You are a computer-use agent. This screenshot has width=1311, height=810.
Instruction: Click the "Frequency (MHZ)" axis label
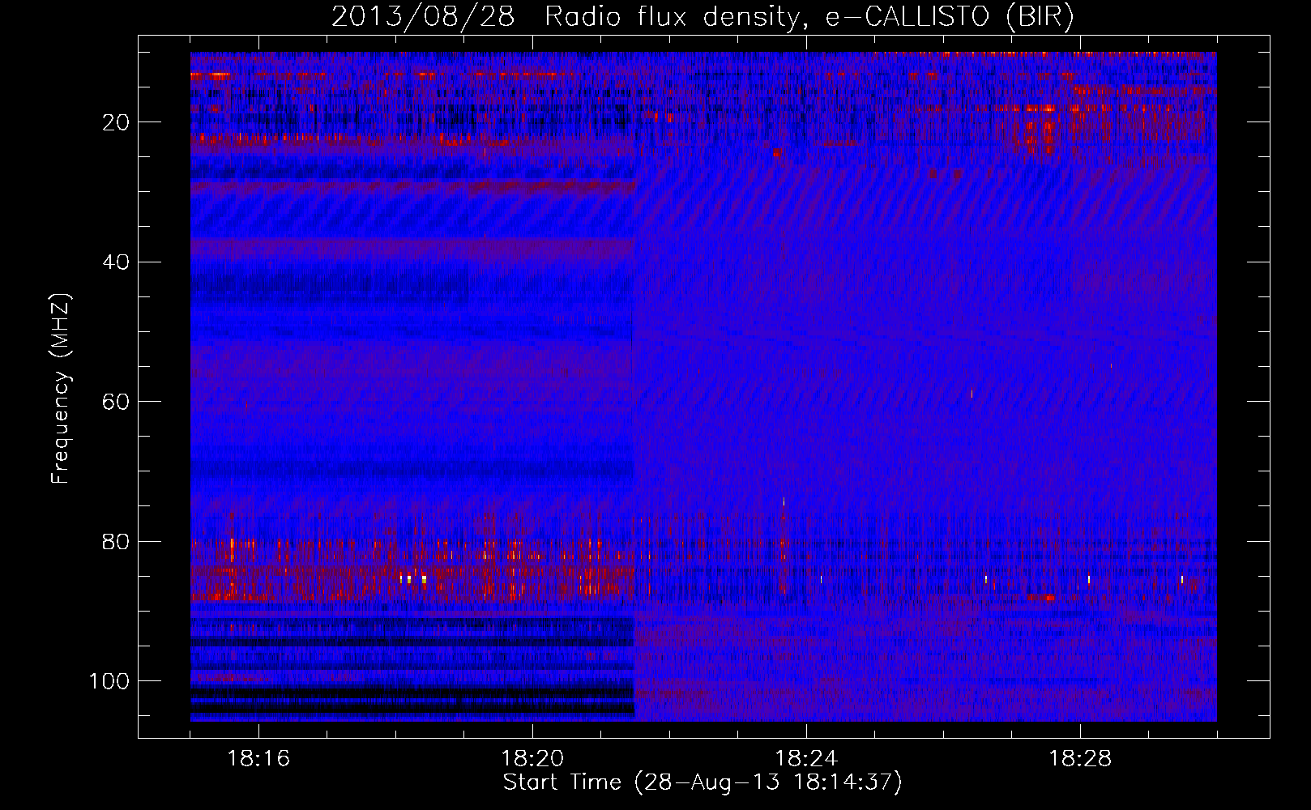61,389
